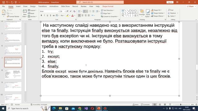Expand the Section dropdown

(x=32, y=16)
